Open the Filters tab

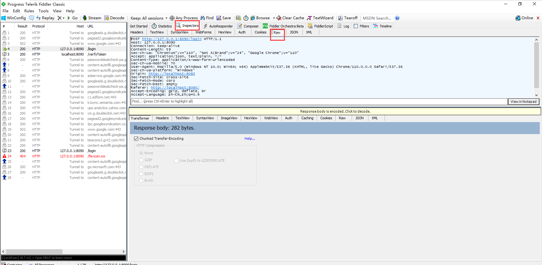tap(361, 26)
